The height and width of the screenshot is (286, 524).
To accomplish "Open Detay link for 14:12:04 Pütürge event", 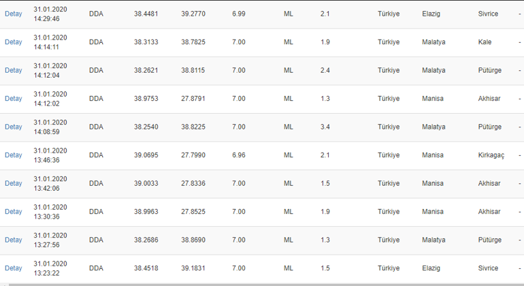I will [x=14, y=71].
